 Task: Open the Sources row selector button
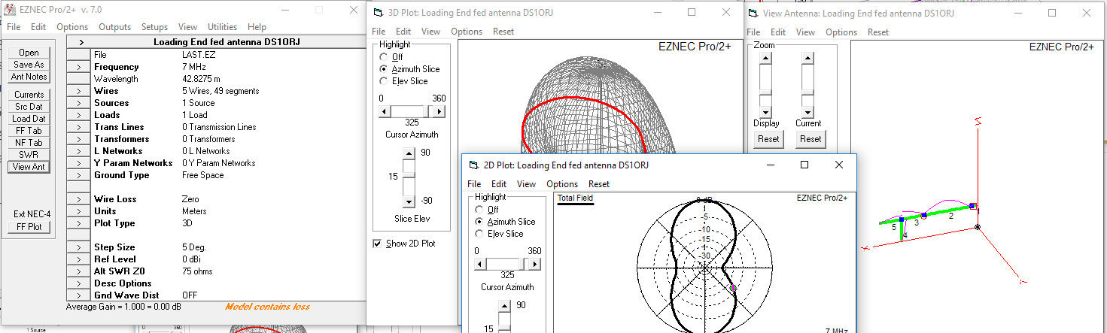click(78, 103)
